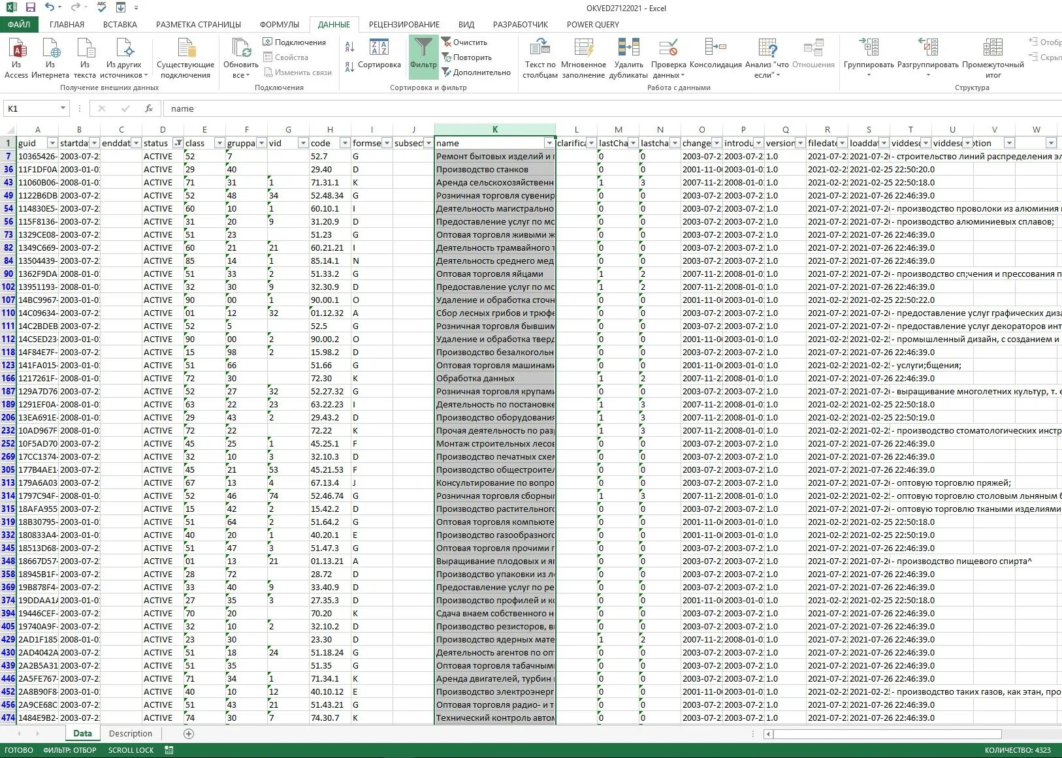Redo the last undone action
The width and height of the screenshot is (1062, 758).
point(76,8)
